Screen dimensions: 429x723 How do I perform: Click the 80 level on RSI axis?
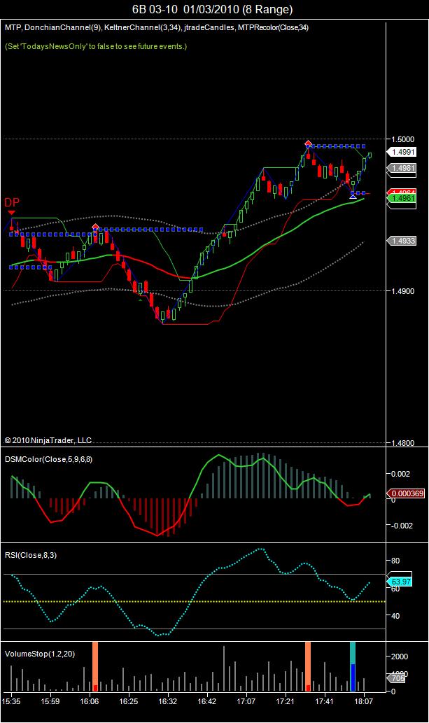tap(395, 561)
